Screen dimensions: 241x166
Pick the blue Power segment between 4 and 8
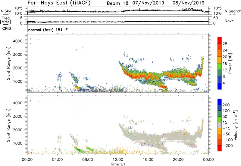[x=220, y=80]
